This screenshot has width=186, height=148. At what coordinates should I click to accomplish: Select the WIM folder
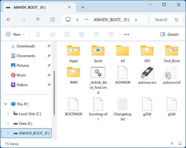pyautogui.click(x=73, y=76)
